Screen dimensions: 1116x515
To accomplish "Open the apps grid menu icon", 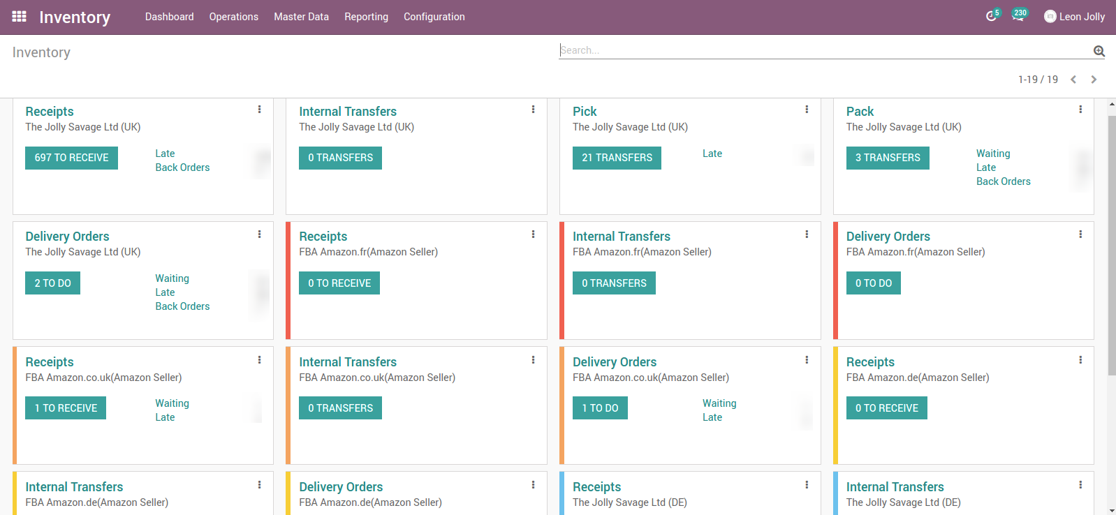I will point(20,17).
